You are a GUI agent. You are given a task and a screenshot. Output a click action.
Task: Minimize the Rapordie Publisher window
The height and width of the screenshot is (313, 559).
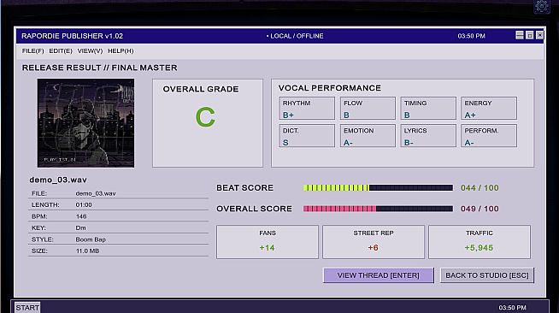pyautogui.click(x=520, y=35)
